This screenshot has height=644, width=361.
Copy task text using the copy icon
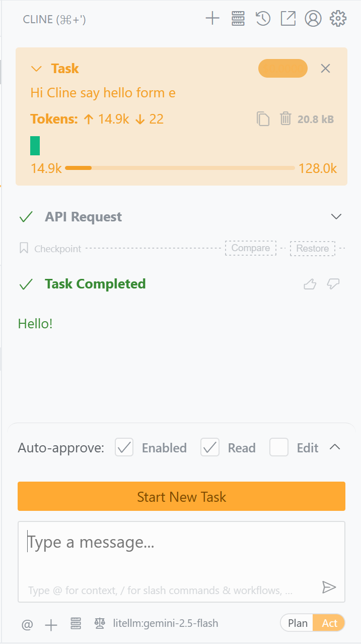click(x=263, y=119)
